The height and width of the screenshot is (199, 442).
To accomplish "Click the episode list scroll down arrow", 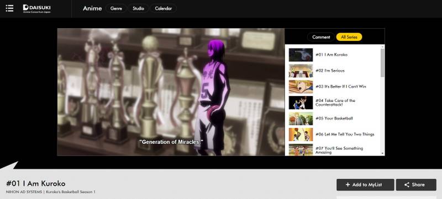I will point(382,153).
